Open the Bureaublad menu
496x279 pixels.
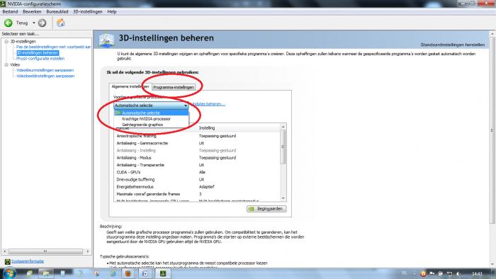click(x=57, y=12)
